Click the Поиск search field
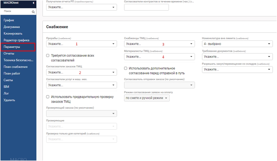Viewport: 277px width, 161px height. 15,11
